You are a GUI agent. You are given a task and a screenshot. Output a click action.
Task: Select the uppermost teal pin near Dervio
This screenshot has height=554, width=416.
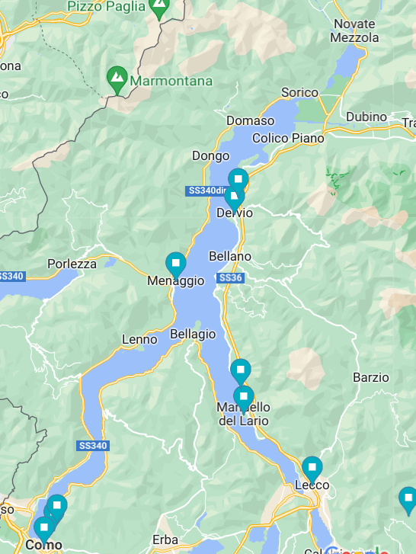tap(238, 181)
